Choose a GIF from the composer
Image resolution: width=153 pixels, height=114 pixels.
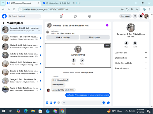(58, 102)
